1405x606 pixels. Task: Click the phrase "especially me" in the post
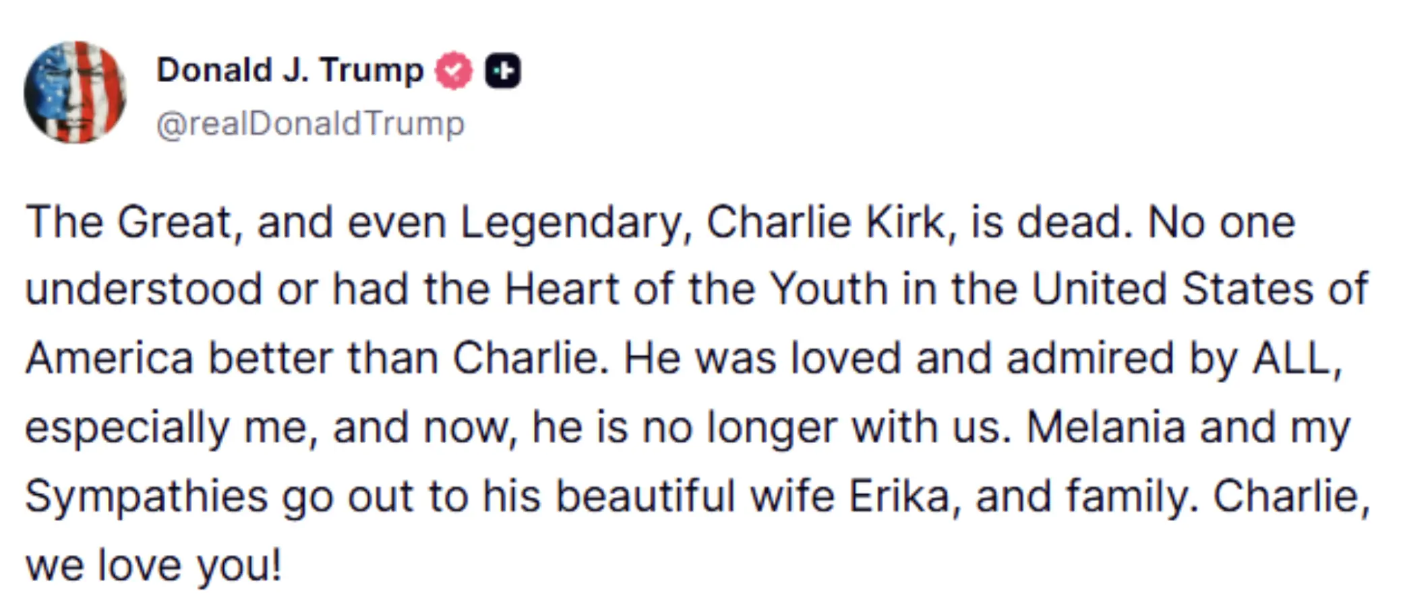[169, 428]
